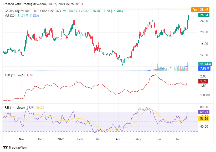The image size is (216, 152).
Task: Click the 'Jun' time axis label
Action: click(158, 139)
